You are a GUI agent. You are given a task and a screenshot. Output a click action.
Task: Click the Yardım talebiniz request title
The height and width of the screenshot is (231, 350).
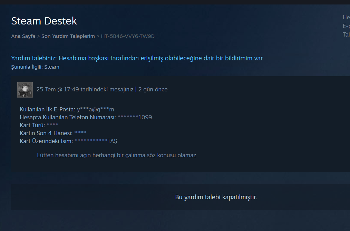point(137,58)
